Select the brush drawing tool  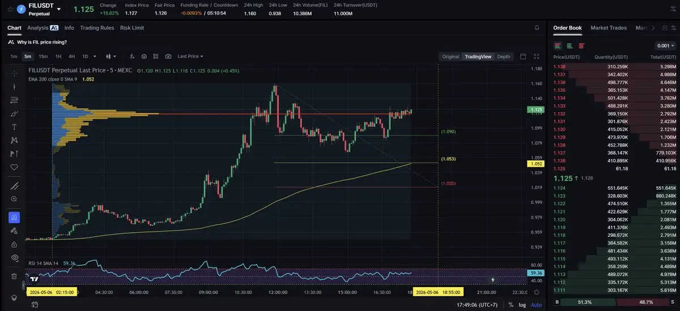(x=14, y=114)
